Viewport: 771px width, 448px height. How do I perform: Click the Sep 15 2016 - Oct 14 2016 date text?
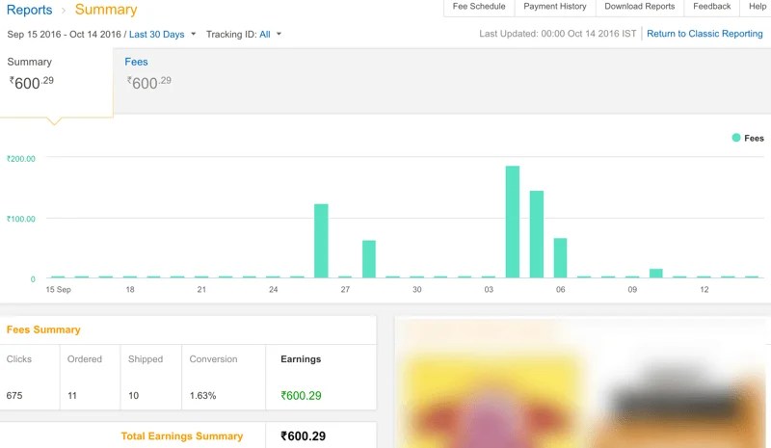click(64, 35)
